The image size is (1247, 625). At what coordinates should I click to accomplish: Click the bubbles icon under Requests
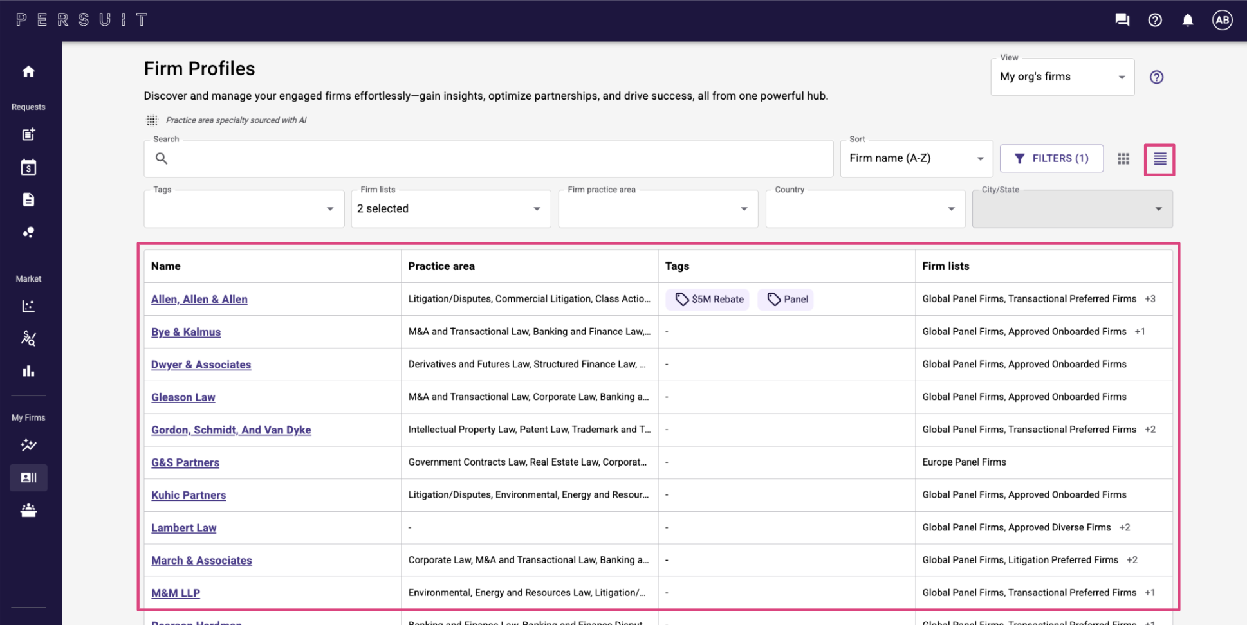tap(28, 232)
